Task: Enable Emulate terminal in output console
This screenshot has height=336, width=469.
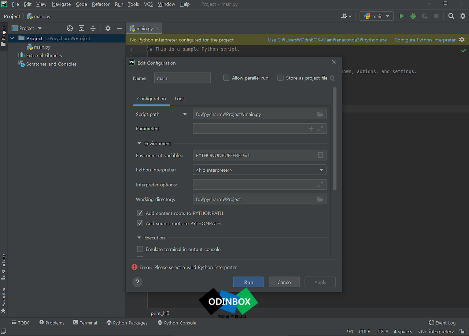Action: tap(140, 249)
